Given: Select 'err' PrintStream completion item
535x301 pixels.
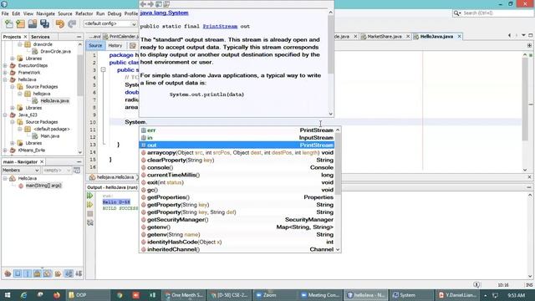Looking at the screenshot, I should [x=237, y=130].
